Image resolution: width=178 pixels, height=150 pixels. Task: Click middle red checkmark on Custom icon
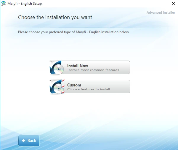click(x=63, y=87)
